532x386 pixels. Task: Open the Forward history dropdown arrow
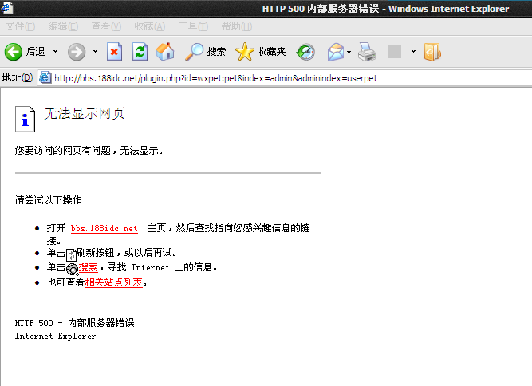(95, 52)
